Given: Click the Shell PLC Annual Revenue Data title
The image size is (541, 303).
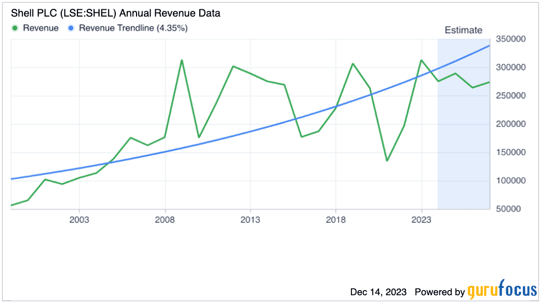Looking at the screenshot, I should coord(116,13).
